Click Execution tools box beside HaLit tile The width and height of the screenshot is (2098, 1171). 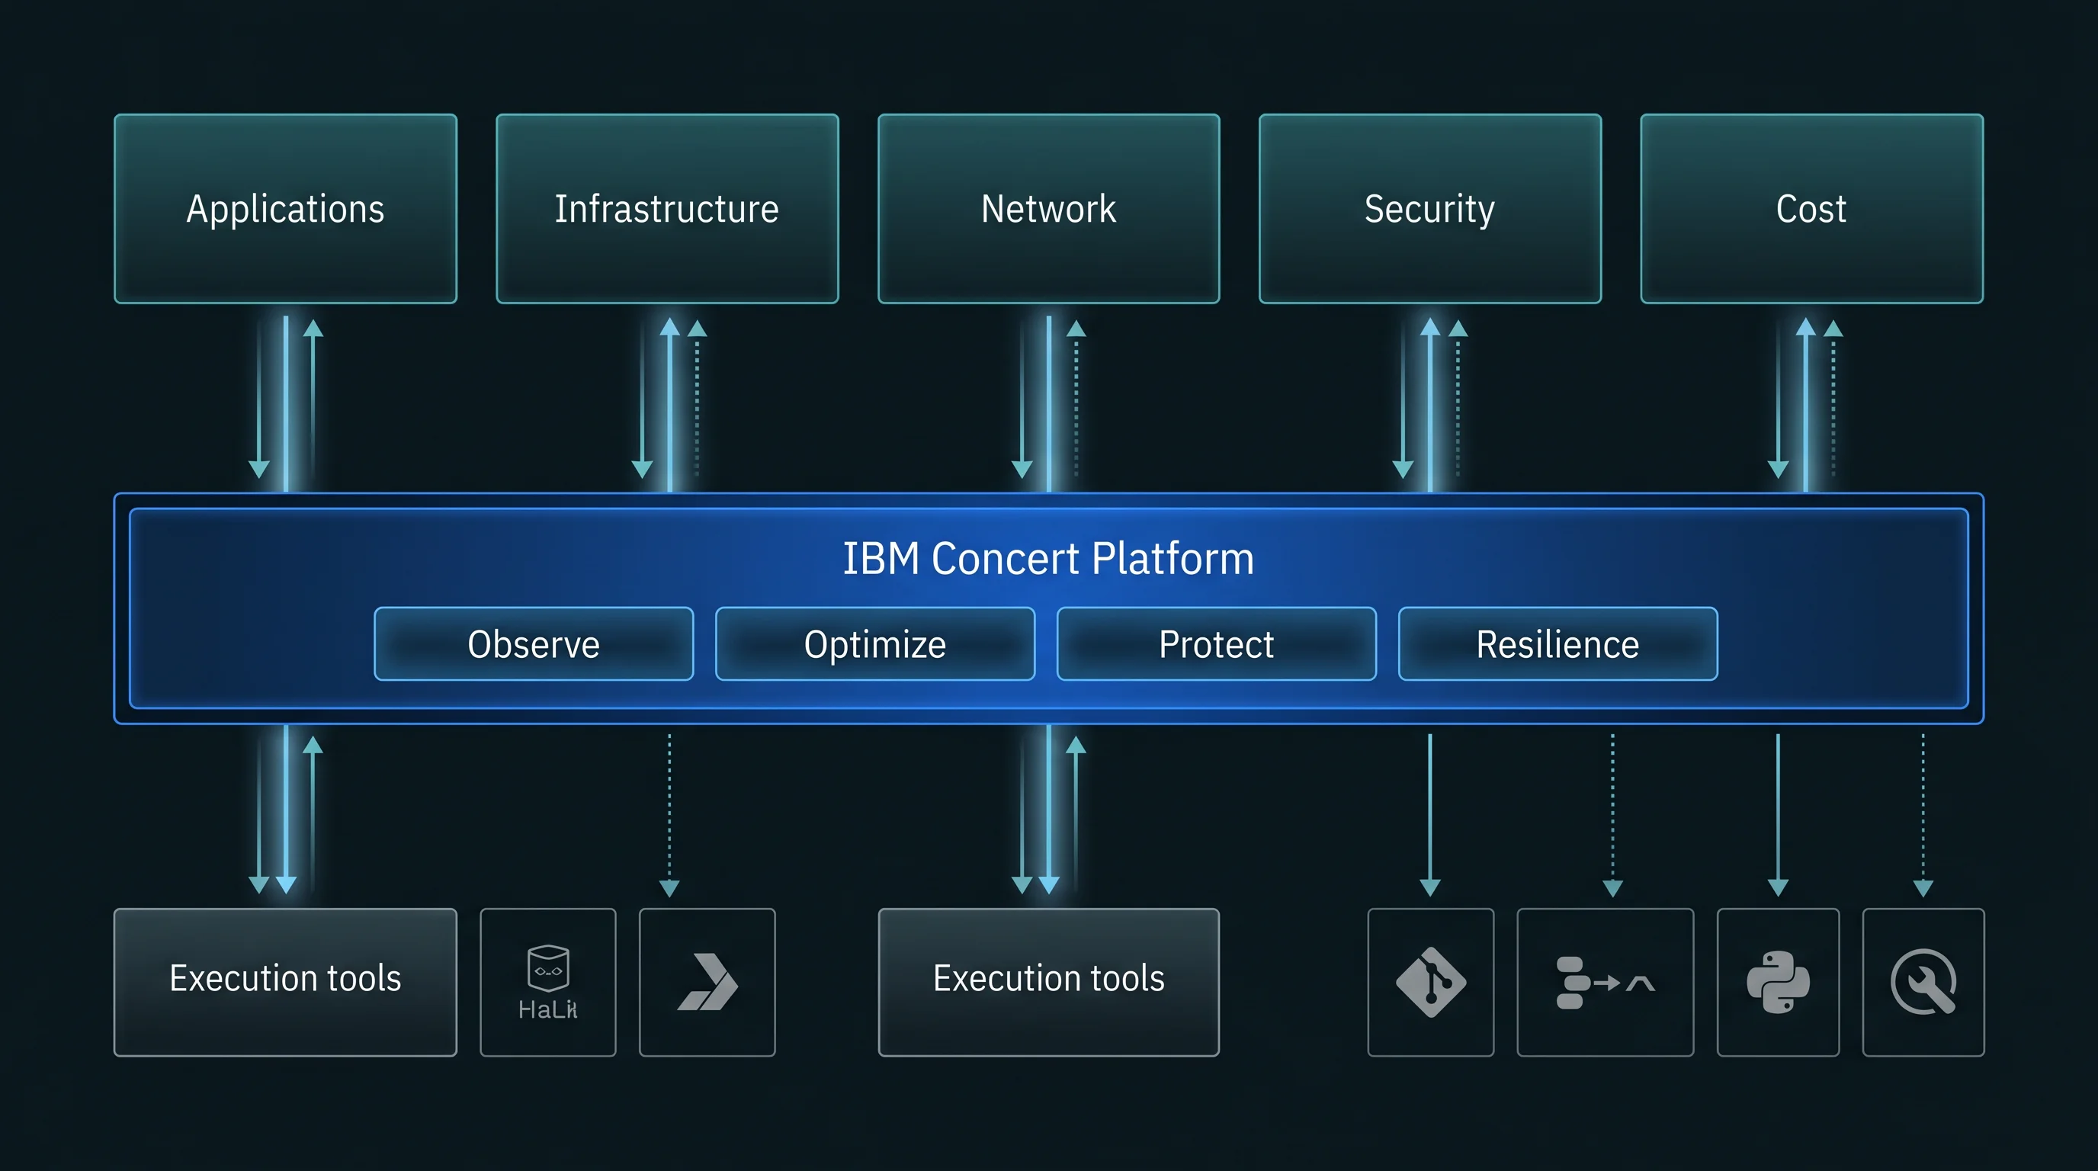click(285, 982)
